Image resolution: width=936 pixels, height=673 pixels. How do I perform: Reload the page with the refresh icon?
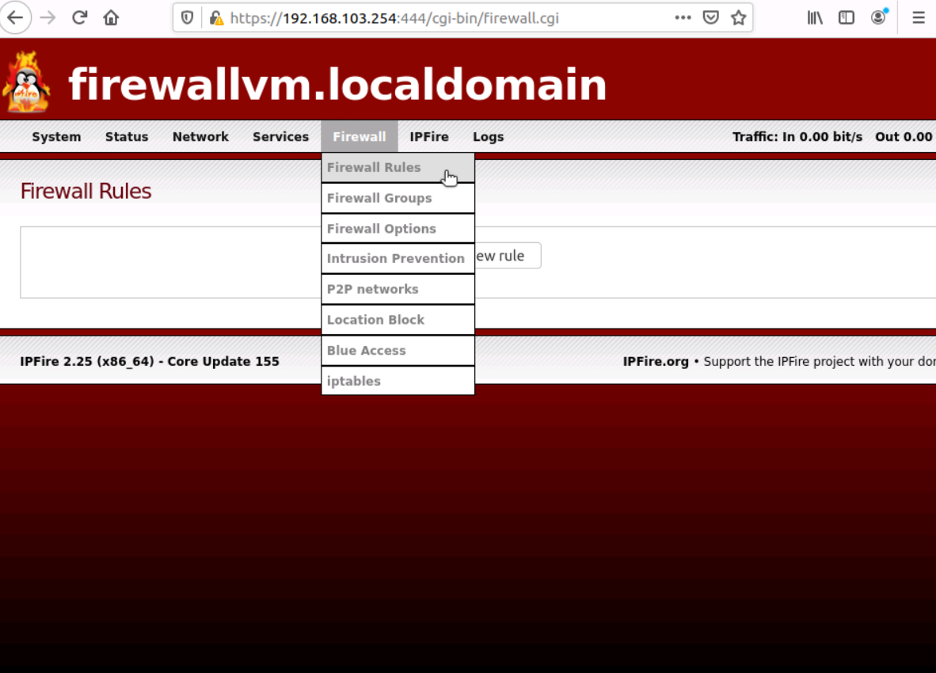click(x=79, y=17)
